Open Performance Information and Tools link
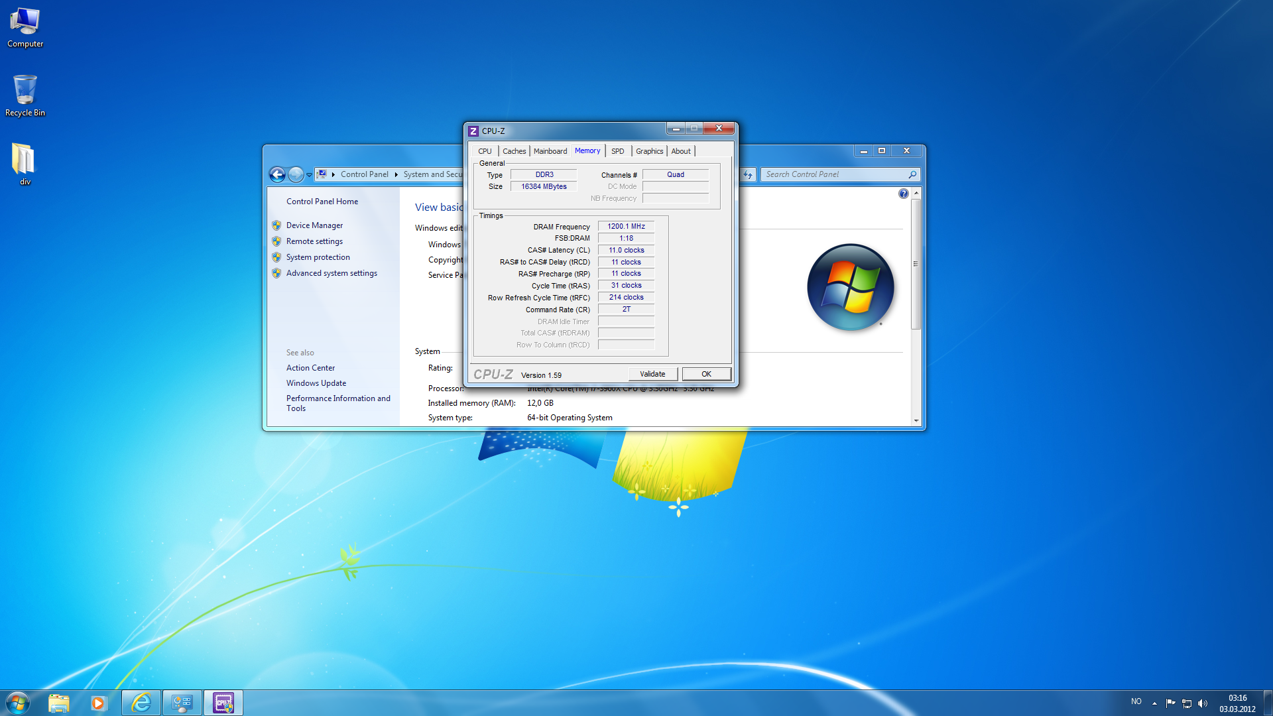Screen dimensions: 1273x716 coord(338,403)
